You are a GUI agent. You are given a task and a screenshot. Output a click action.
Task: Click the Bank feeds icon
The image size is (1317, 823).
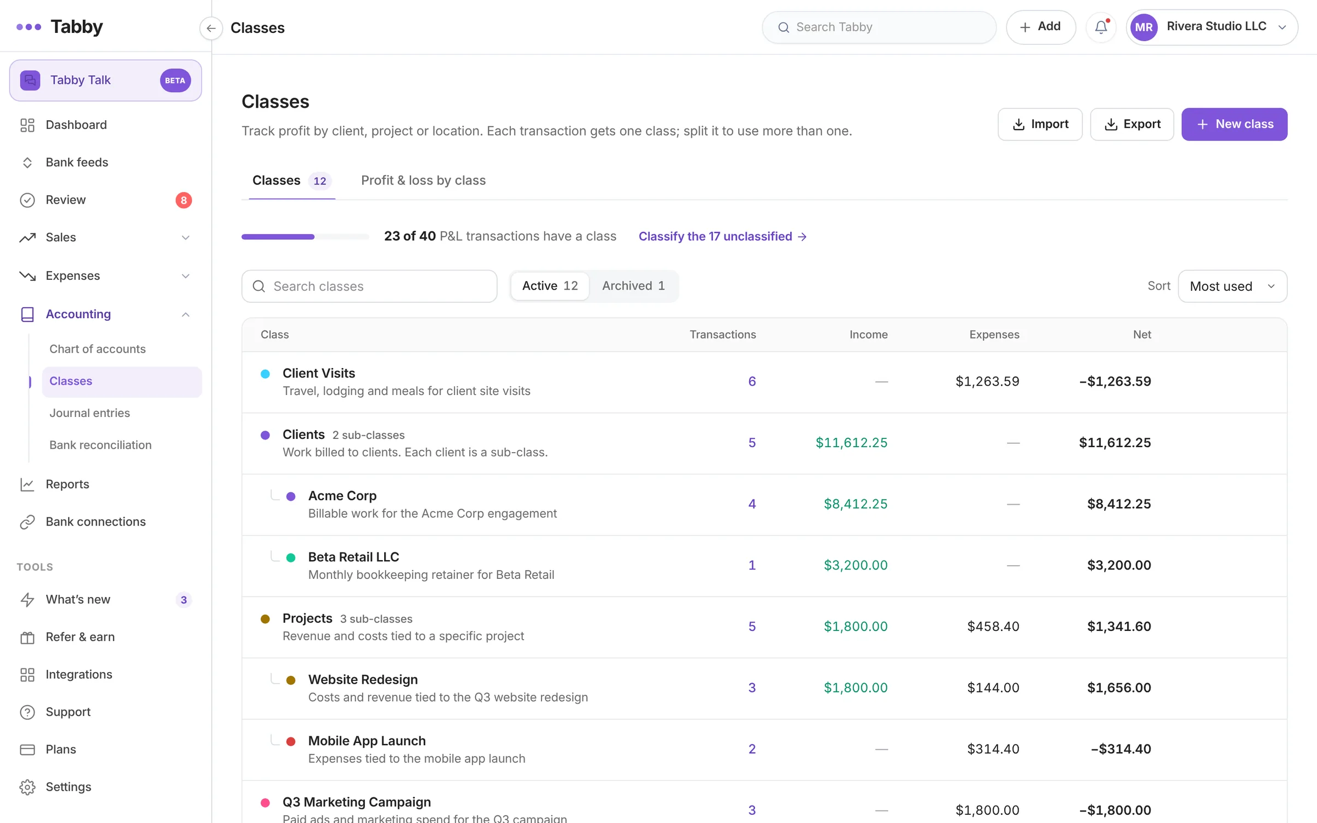click(x=27, y=162)
